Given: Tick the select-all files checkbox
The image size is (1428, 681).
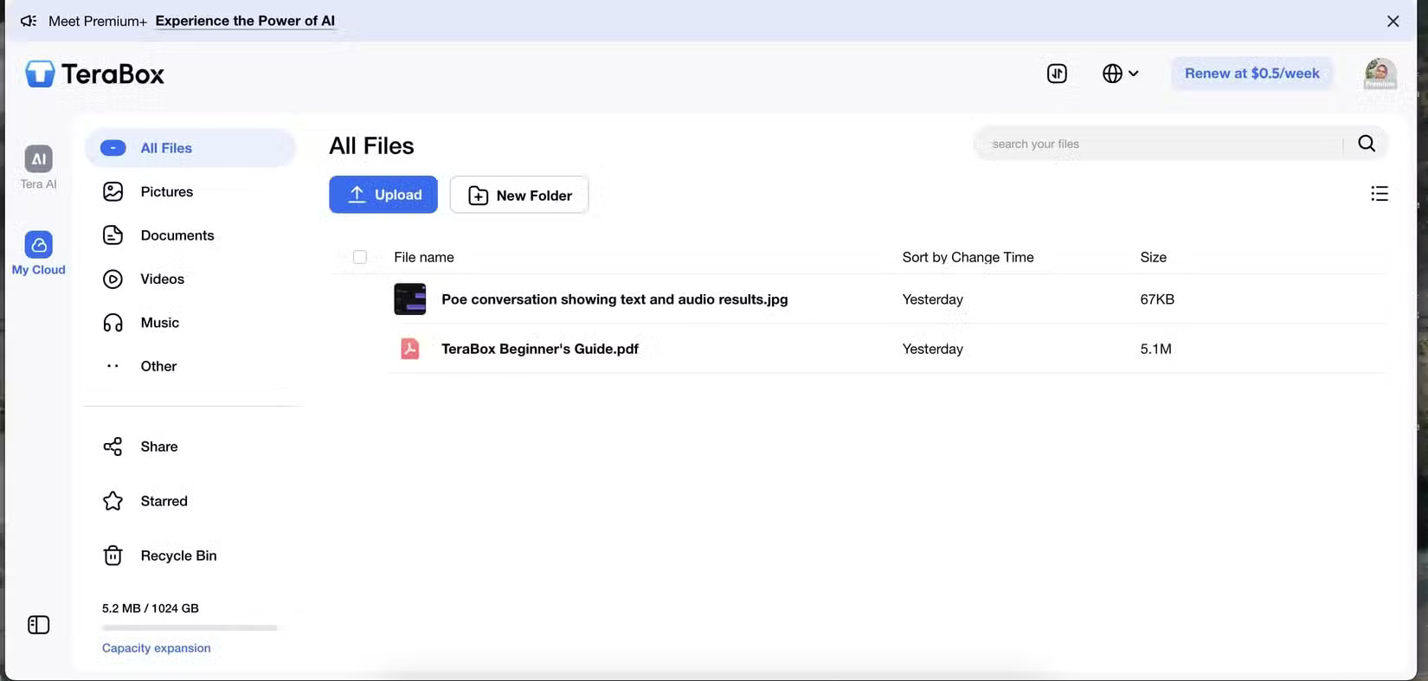Looking at the screenshot, I should tap(360, 257).
